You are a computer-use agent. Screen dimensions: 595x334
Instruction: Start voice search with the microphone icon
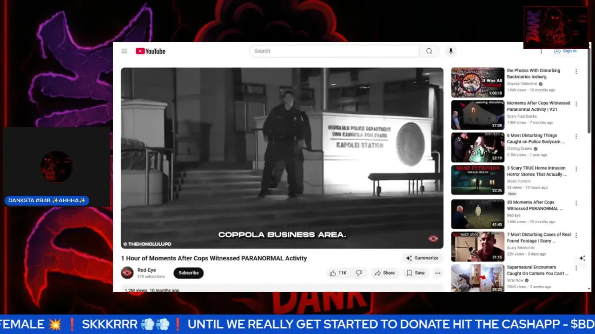point(450,51)
